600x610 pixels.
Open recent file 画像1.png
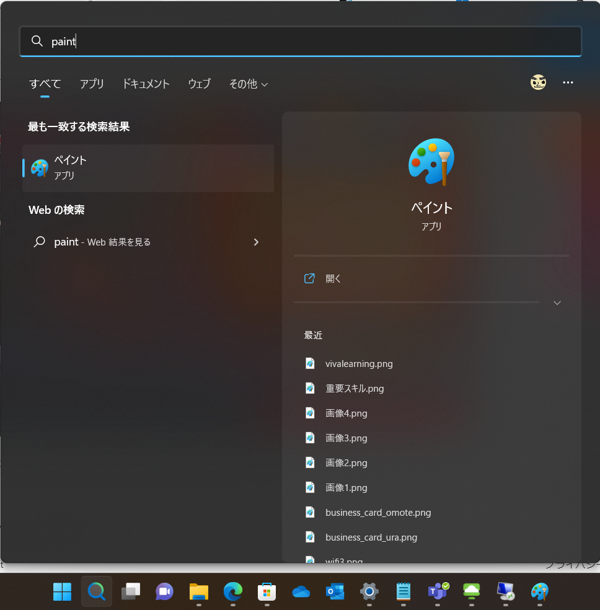(346, 487)
